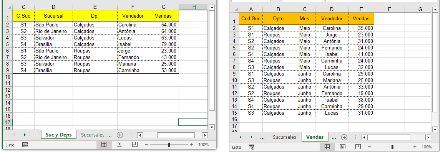Select Rio de Janeiro cell in row 3
Viewport: 443px width, 153px height.
[54, 31]
